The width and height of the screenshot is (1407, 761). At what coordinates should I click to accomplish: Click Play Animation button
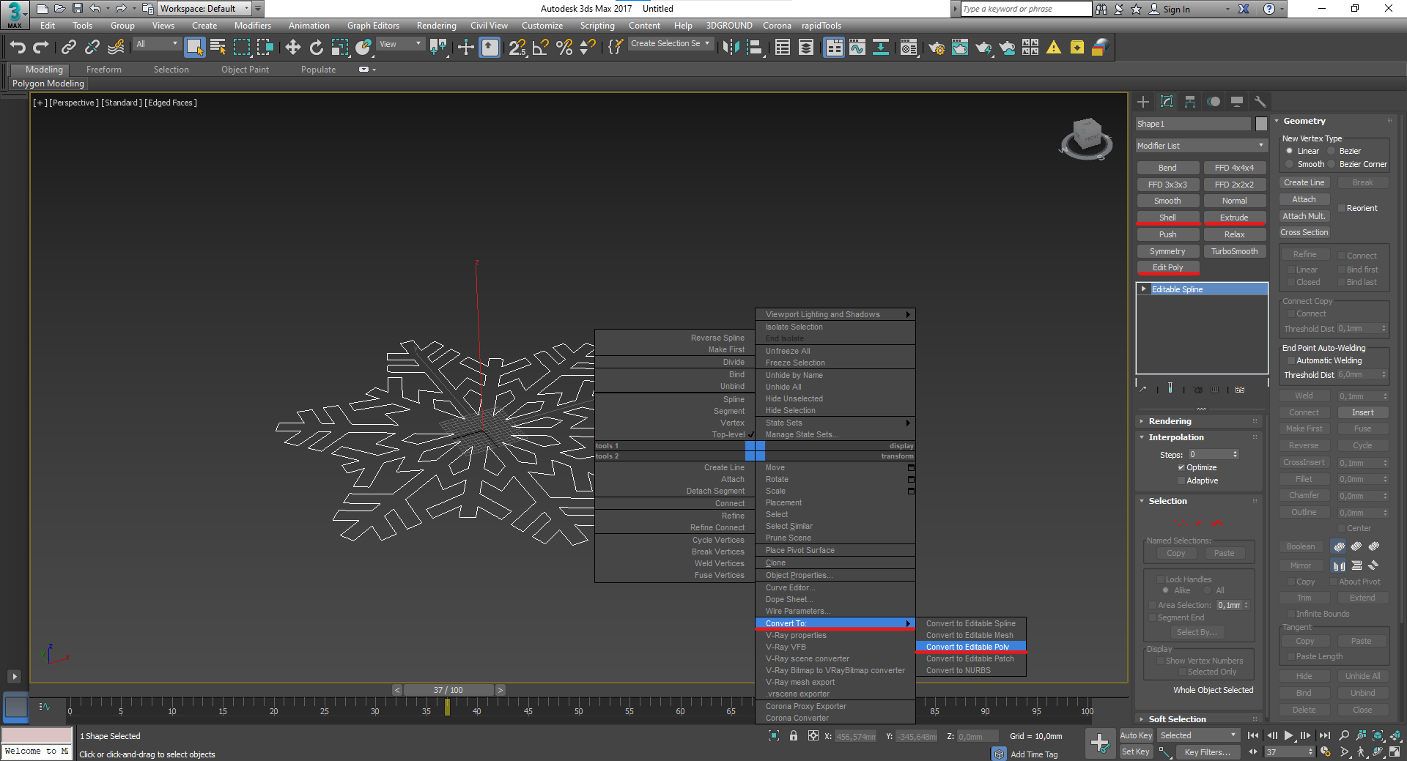point(1288,735)
